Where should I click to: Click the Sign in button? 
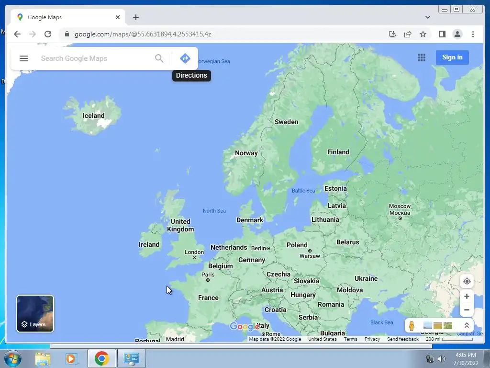click(x=452, y=57)
